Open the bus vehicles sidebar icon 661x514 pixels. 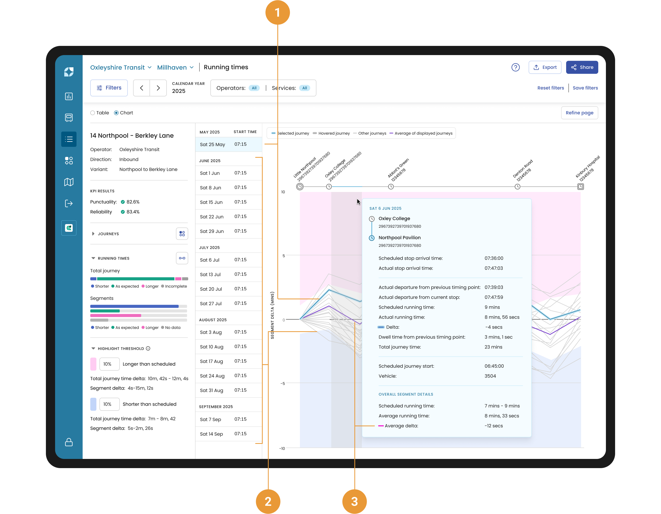point(69,118)
